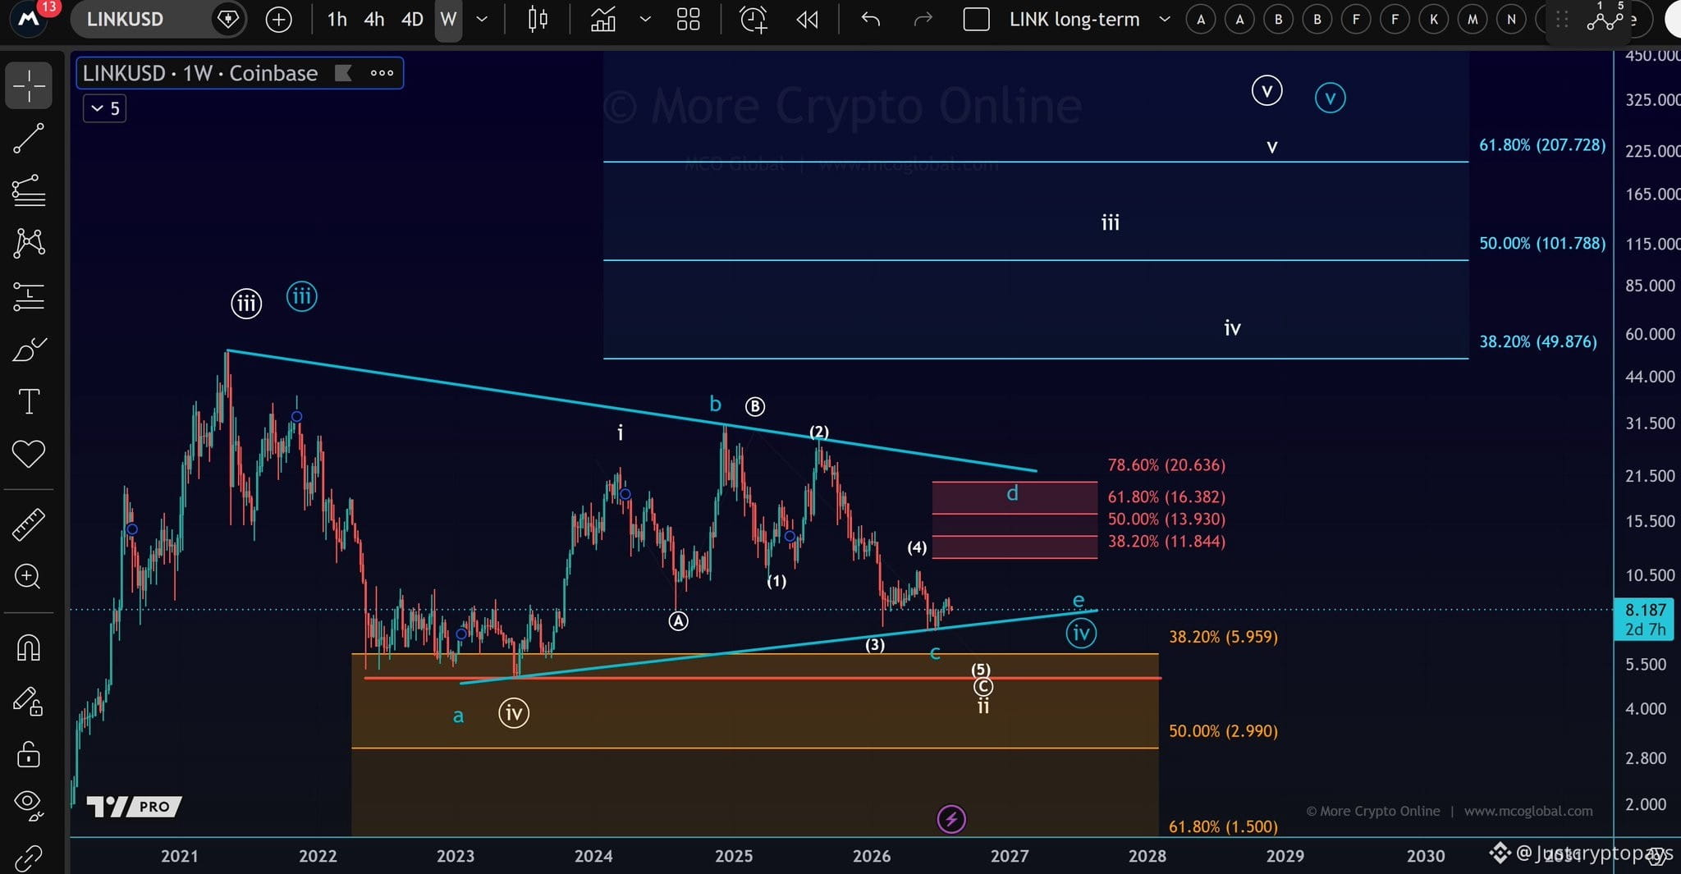This screenshot has height=874, width=1681.
Task: Click the 2025 label on time axis
Action: tap(734, 856)
